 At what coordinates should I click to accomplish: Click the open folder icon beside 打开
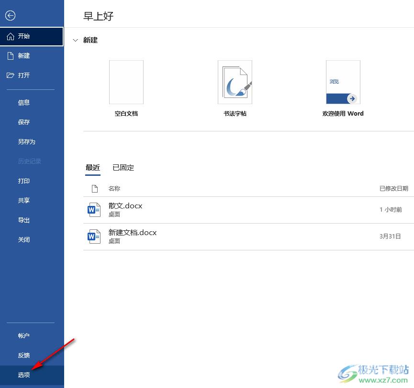pyautogui.click(x=11, y=75)
